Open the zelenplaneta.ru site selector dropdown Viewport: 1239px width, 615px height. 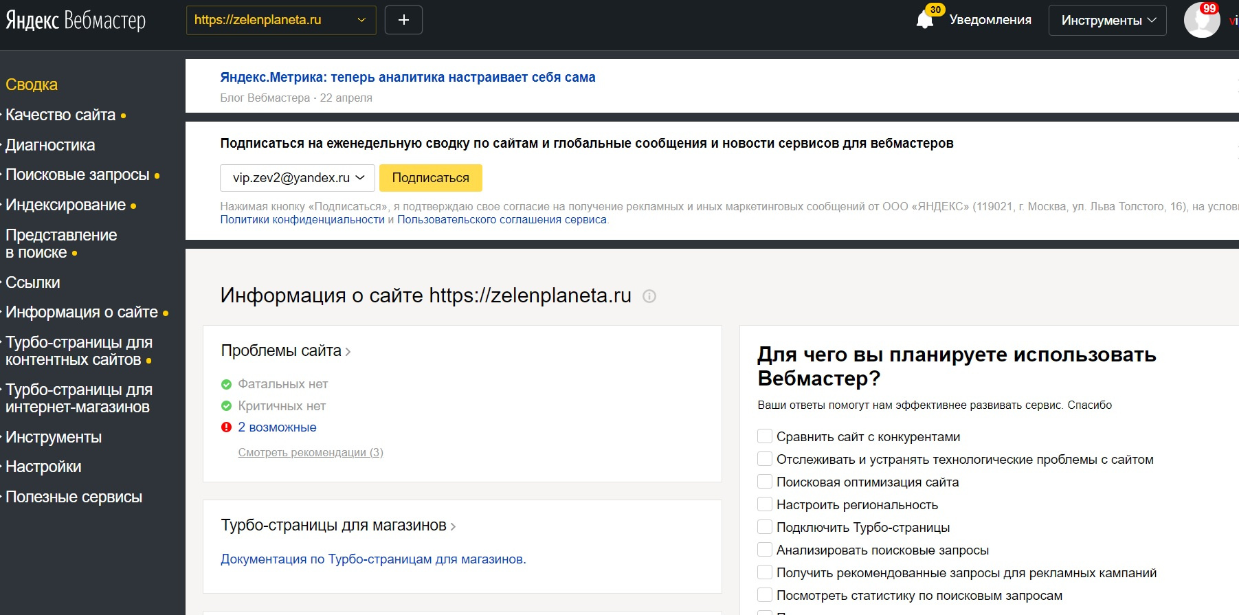point(280,20)
